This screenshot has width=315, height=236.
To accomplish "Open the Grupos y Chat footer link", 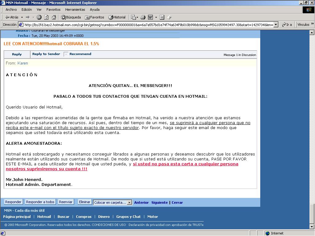I will [x=128, y=217].
